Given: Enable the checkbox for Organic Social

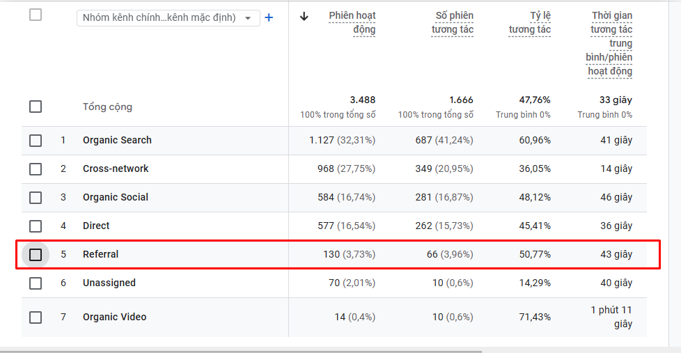Looking at the screenshot, I should click(x=36, y=198).
